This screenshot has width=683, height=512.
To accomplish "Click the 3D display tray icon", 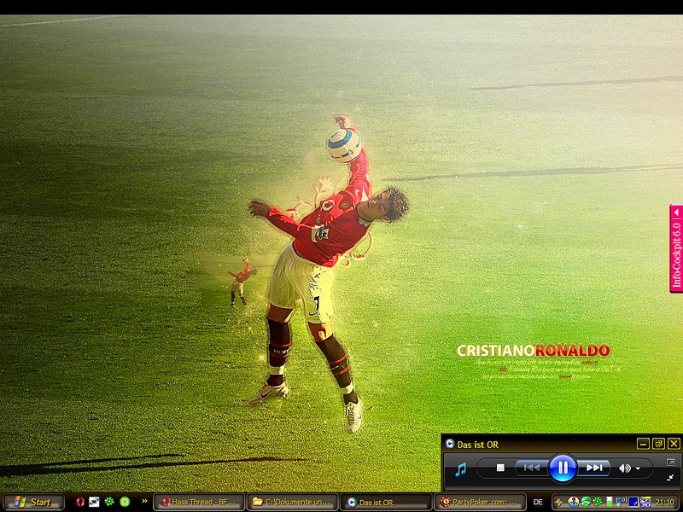I will (x=645, y=502).
